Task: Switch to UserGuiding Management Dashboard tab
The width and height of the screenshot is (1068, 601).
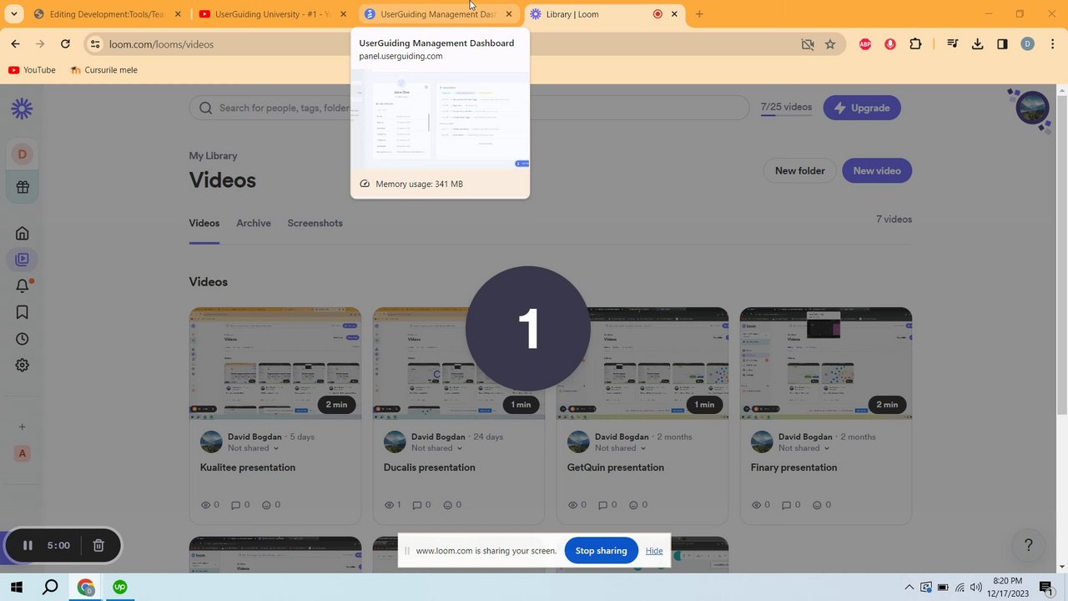Action: [x=437, y=14]
